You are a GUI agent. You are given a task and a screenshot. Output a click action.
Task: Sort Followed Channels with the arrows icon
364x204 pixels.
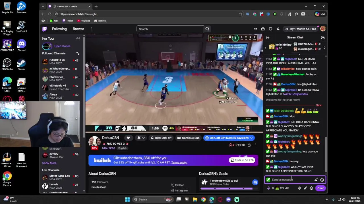[x=77, y=53]
